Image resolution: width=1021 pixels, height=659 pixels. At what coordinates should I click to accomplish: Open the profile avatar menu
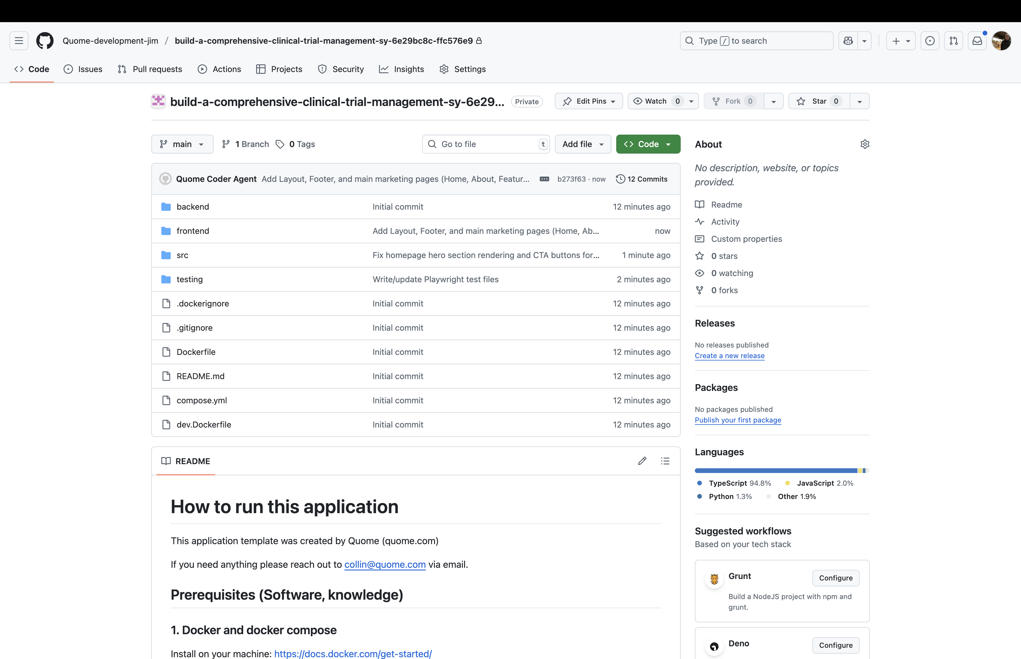[x=1002, y=41]
